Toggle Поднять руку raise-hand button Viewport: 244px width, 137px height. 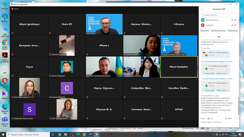click(x=233, y=31)
